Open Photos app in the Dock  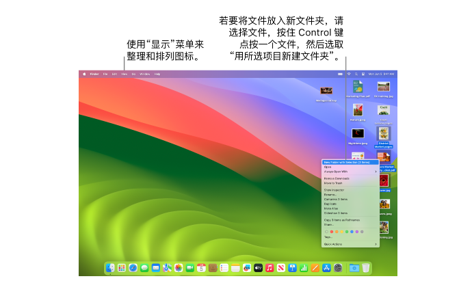(x=179, y=268)
